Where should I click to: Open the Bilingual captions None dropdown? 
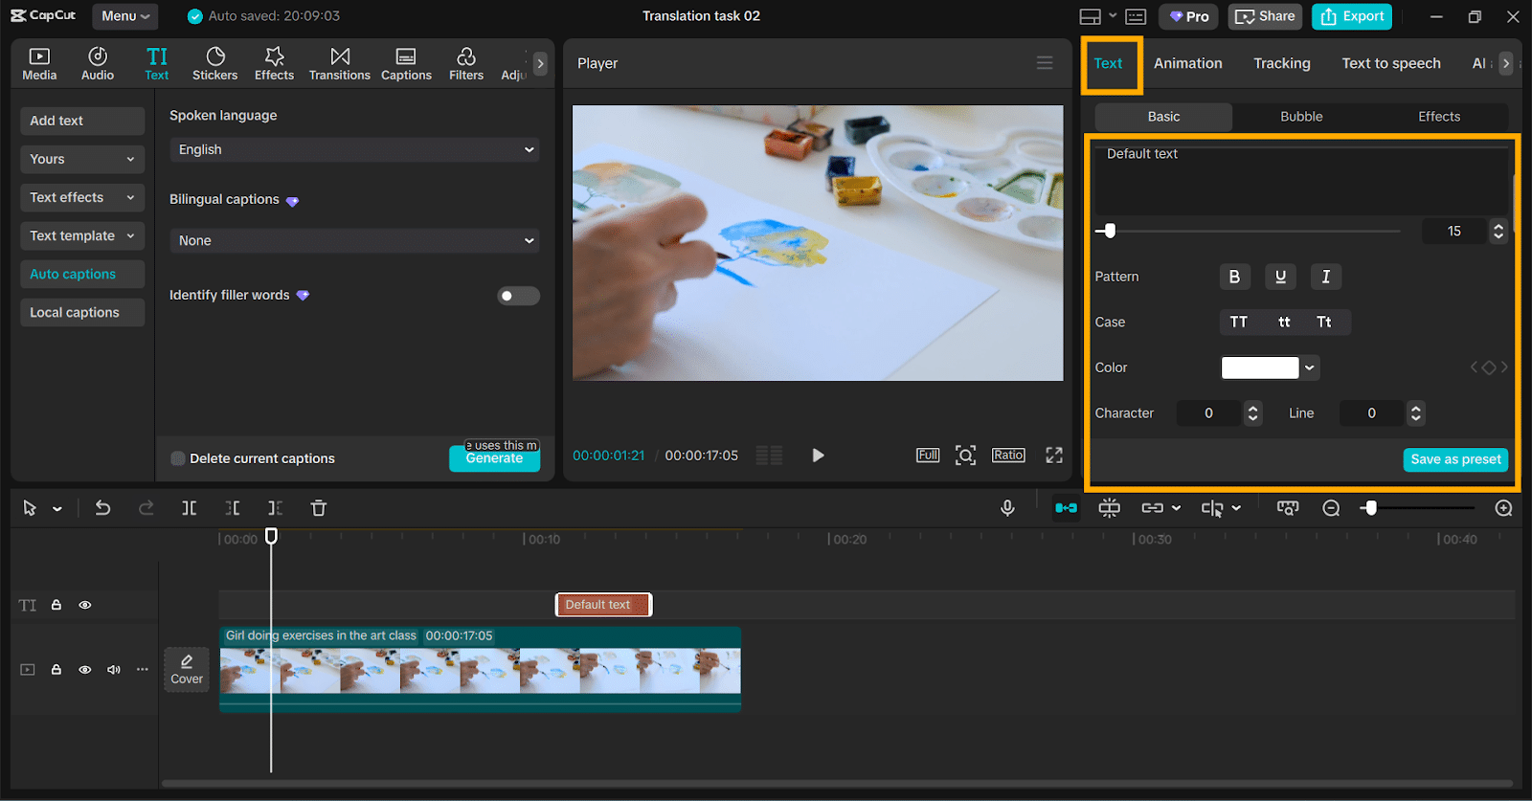click(354, 240)
